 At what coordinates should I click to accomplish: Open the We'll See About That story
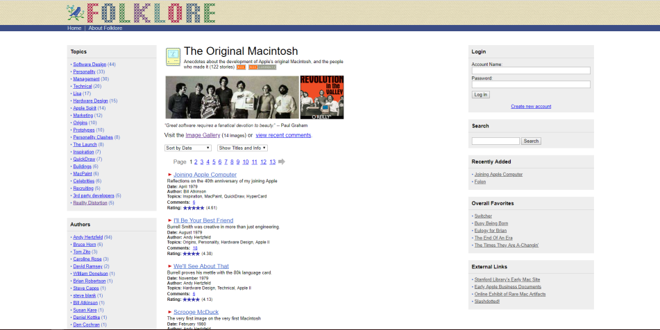click(201, 266)
